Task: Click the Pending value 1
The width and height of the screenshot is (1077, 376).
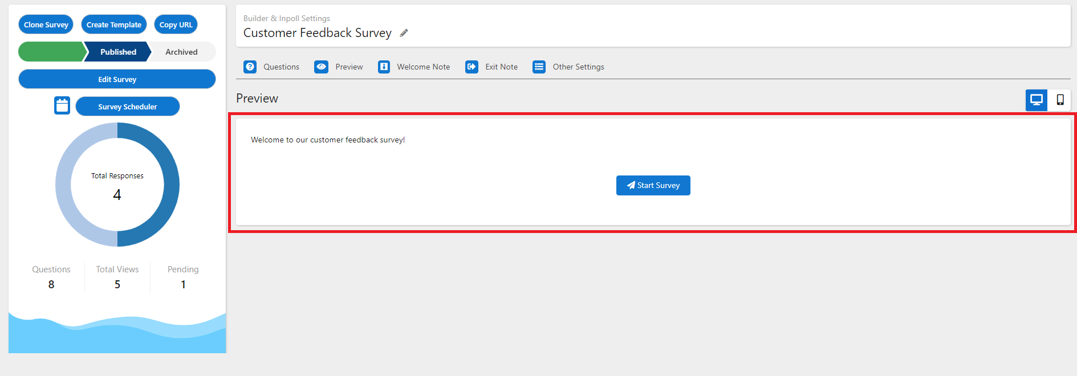Action: pos(183,284)
